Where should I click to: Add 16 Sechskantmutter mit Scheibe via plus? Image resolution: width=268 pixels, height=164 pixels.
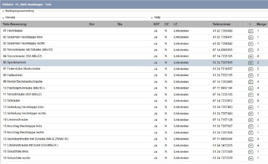[251, 139]
